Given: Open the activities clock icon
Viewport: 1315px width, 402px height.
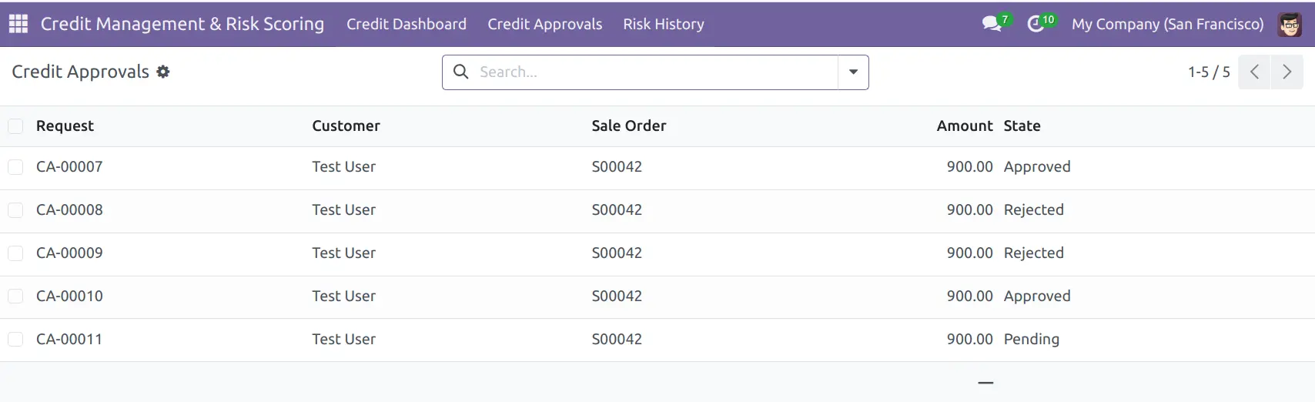Looking at the screenshot, I should click(1036, 24).
